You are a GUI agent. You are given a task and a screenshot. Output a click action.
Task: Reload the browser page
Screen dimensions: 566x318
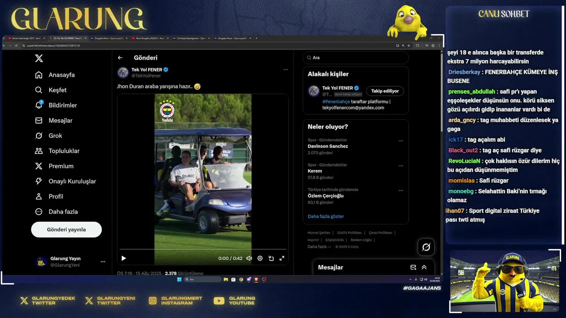click(16, 45)
